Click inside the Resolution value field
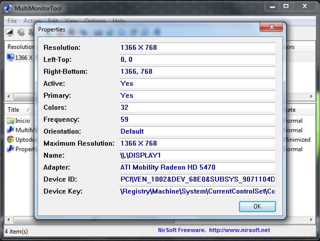The image size is (320, 241). 196,47
